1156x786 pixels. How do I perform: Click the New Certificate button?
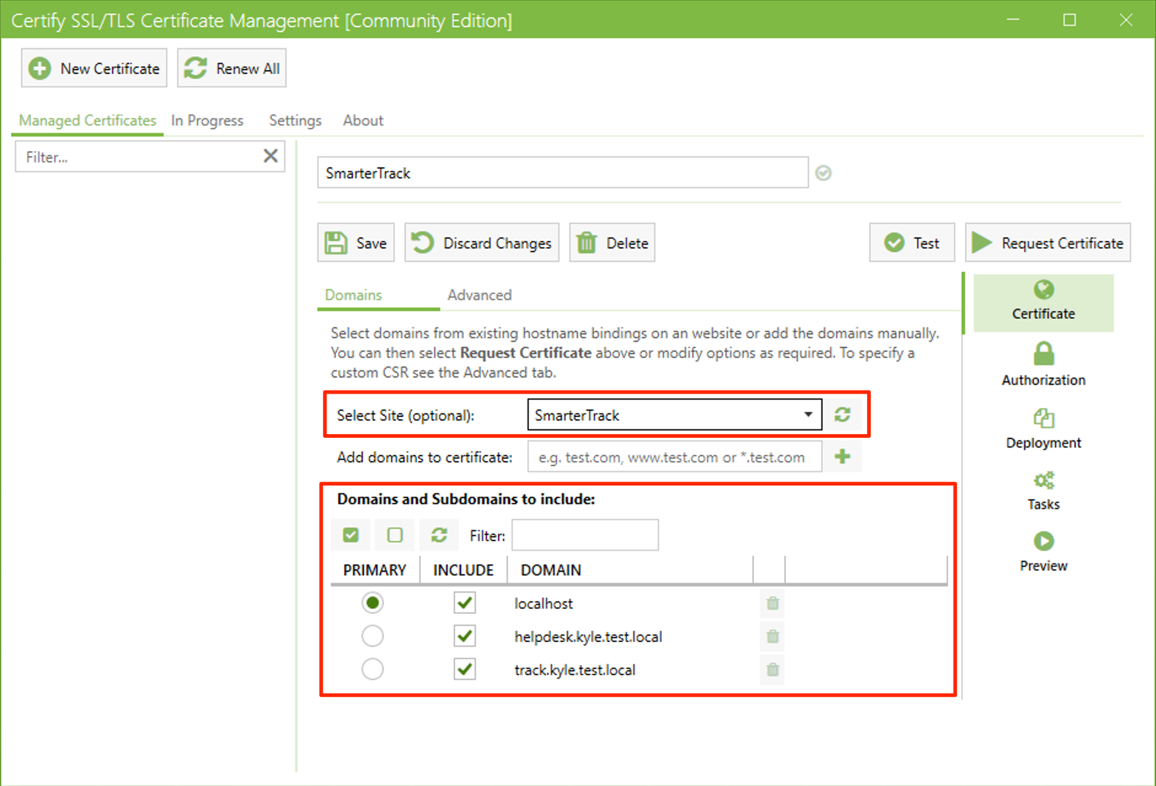94,68
